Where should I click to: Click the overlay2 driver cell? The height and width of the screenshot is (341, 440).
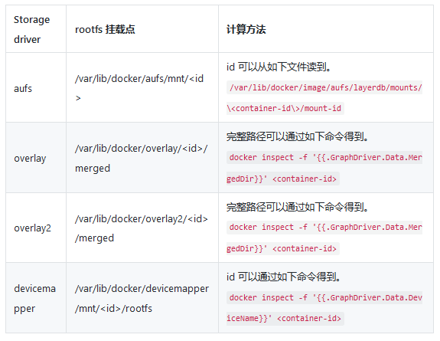[x=33, y=228]
